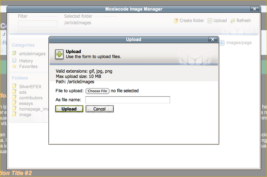Click the italic I button in background editor
Screen dimensions: 267x177
[4, 34]
